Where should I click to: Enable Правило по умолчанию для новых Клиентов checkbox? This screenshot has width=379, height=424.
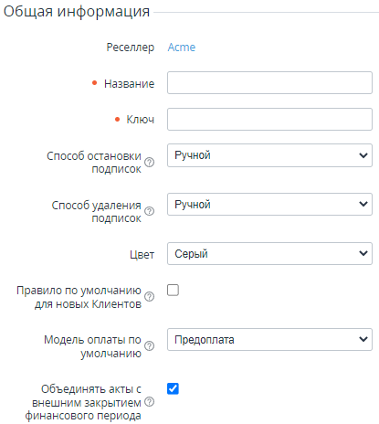(x=173, y=290)
